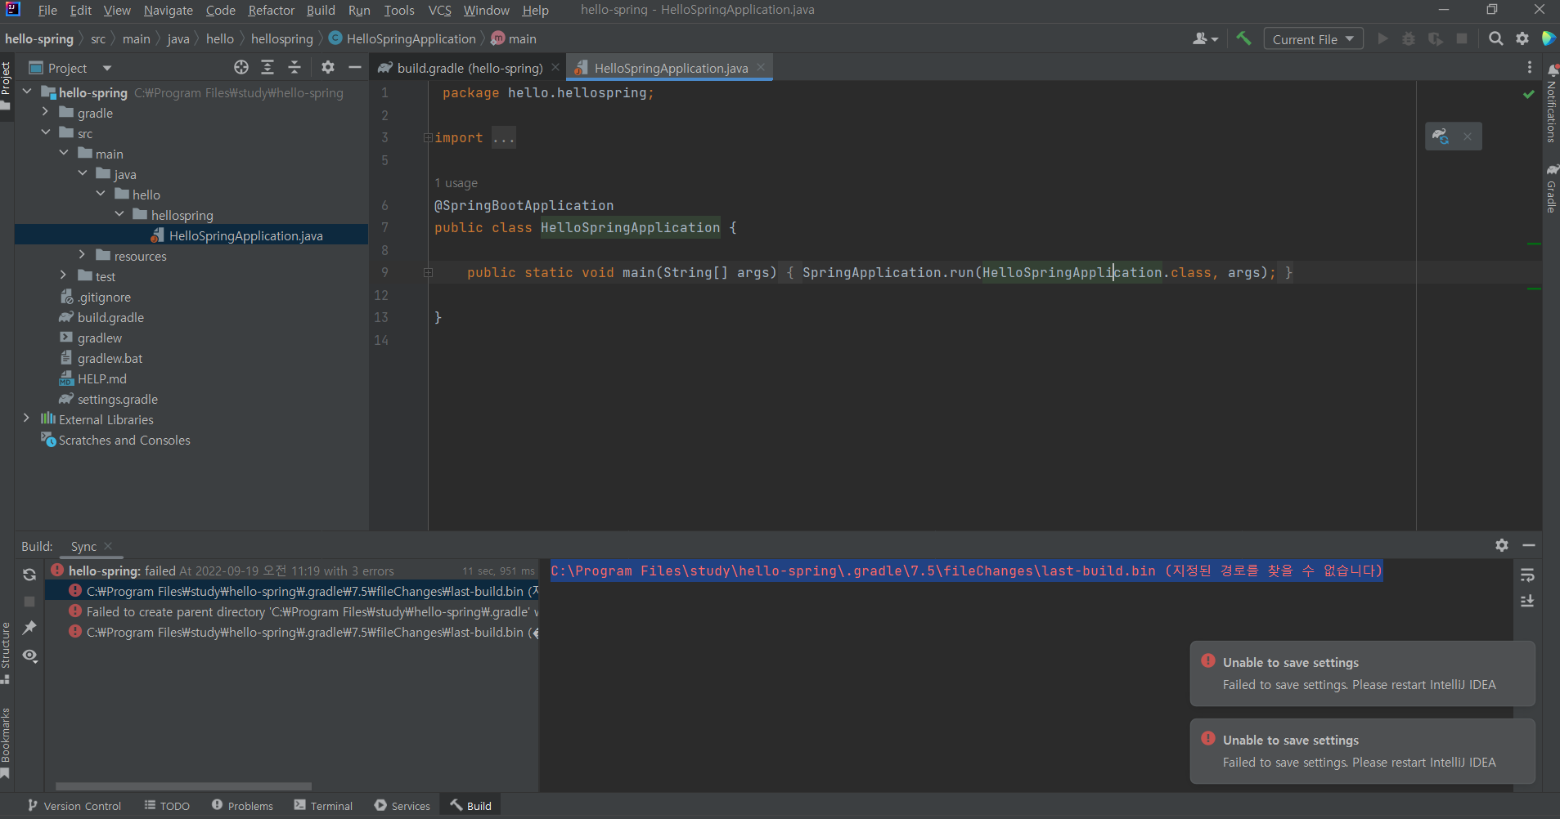This screenshot has height=819, width=1560.
Task: Click the Pin tab icon in Build panel
Action: (29, 628)
